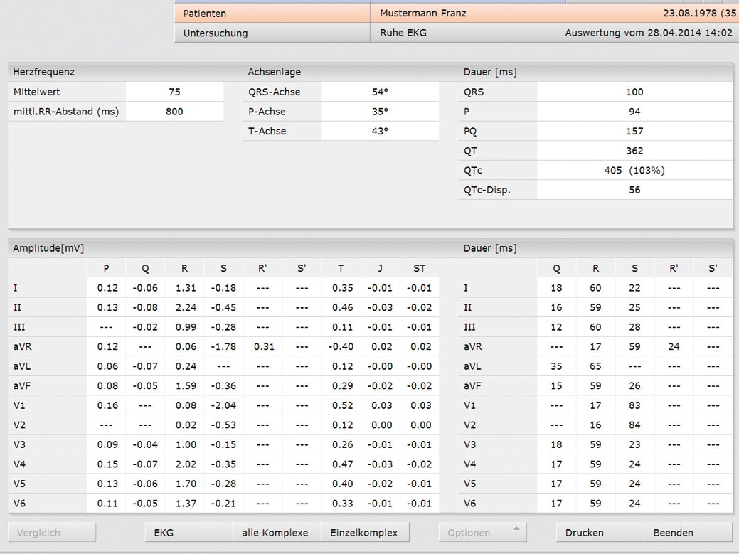Select the Patienten header row
739x554 pixels.
(x=272, y=14)
